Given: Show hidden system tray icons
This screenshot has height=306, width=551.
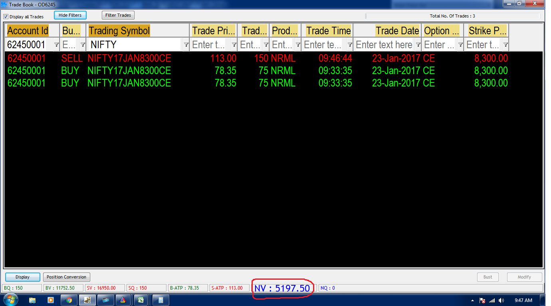Looking at the screenshot, I should pos(473,300).
